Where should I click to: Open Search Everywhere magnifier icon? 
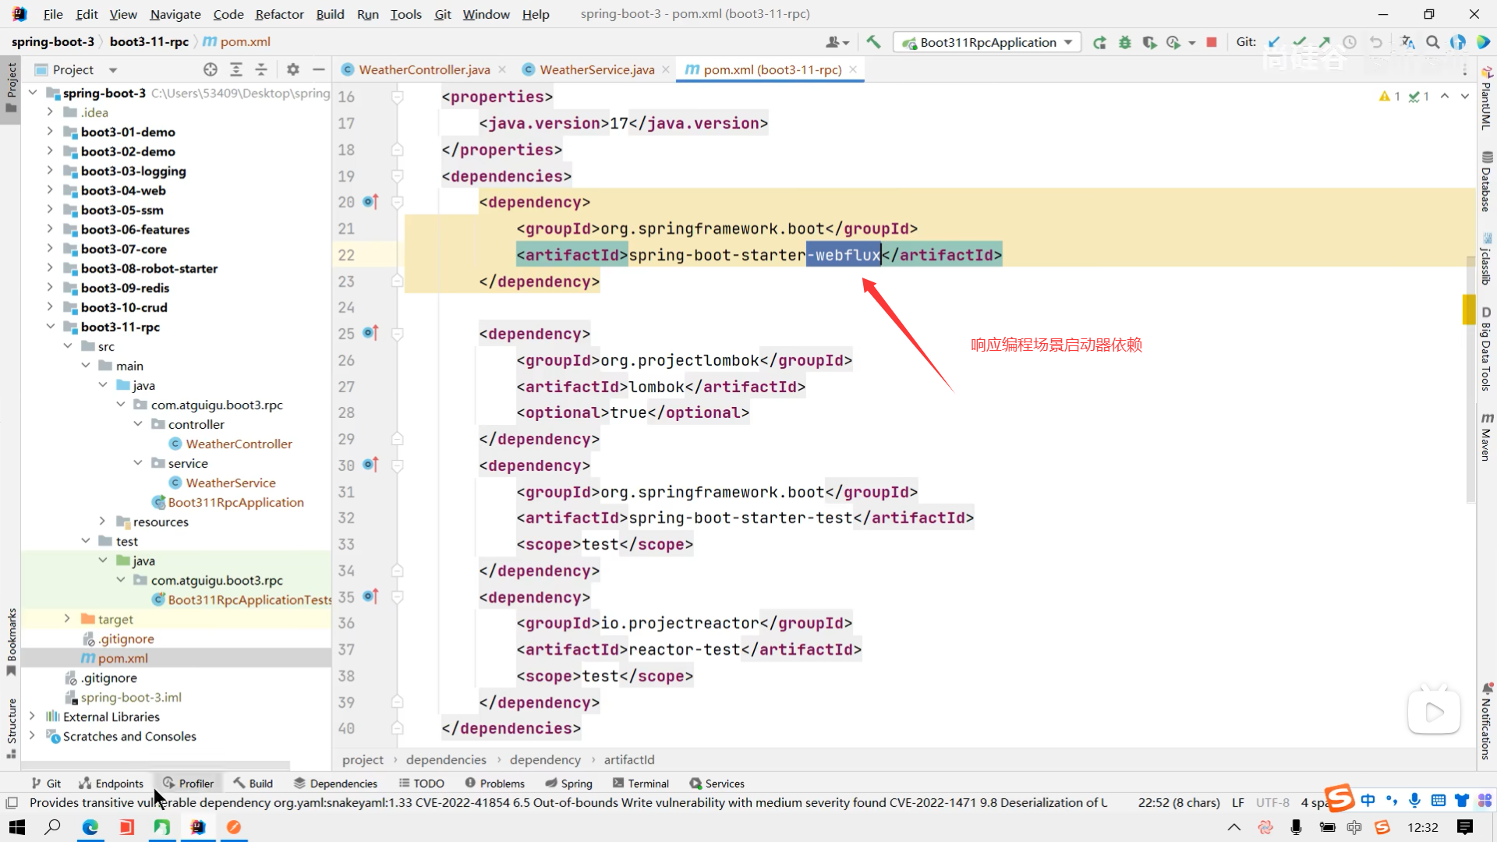[1433, 42]
